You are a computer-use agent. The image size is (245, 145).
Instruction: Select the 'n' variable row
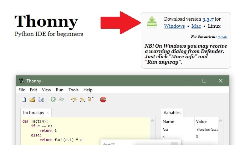click(x=189, y=137)
